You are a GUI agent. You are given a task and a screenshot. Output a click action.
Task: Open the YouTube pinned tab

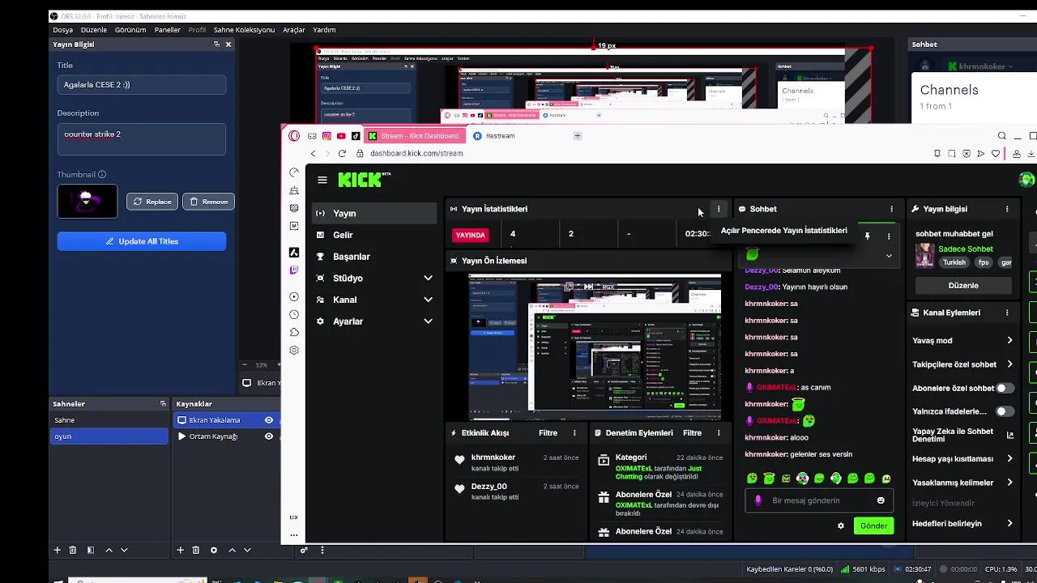coord(341,136)
